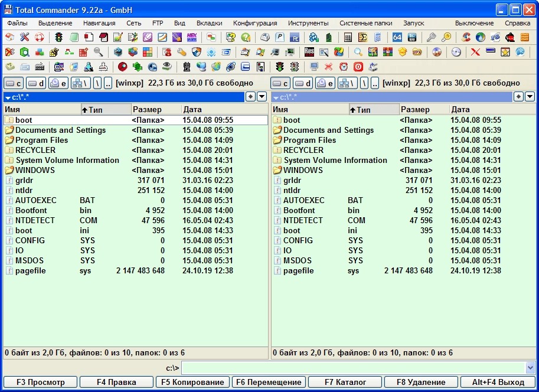Click the blue 64 toolbar icon
Screen dimensions: 539x392
coord(397,37)
